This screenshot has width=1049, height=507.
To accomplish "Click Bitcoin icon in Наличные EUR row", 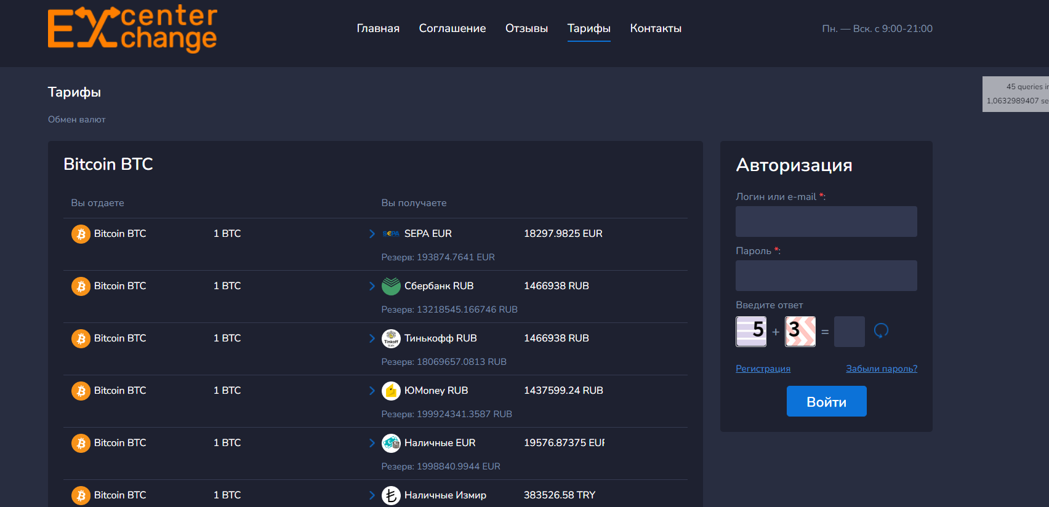I will (x=81, y=443).
